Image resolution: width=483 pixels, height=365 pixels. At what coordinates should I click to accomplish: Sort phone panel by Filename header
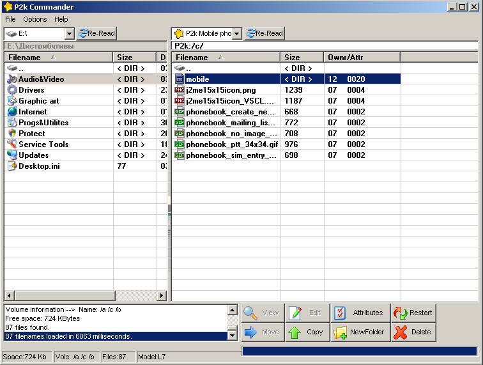[x=226, y=58]
